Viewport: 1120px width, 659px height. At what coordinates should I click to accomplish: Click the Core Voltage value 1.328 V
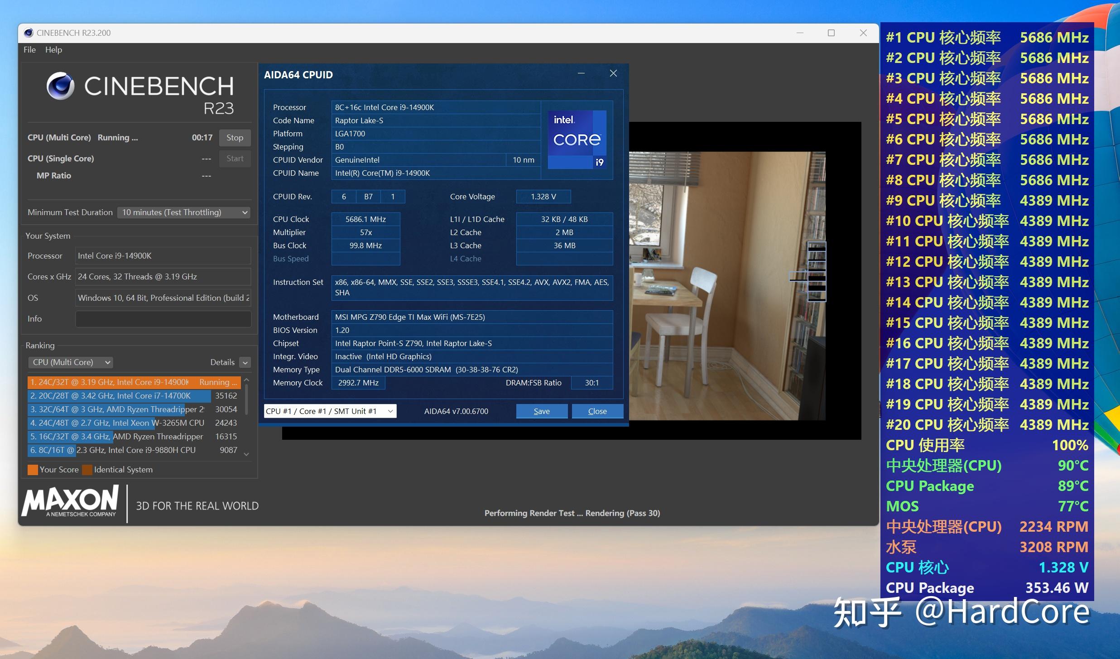(x=543, y=197)
